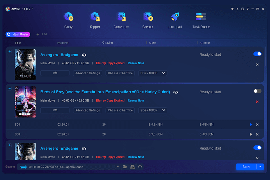
Task: Refresh the save destination path
Action: coord(140,167)
